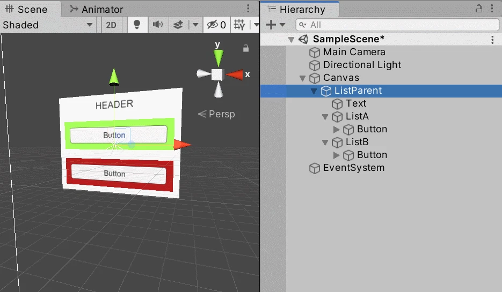Click Unity scene icon beside SampleScene
The width and height of the screenshot is (502, 292).
click(x=303, y=39)
